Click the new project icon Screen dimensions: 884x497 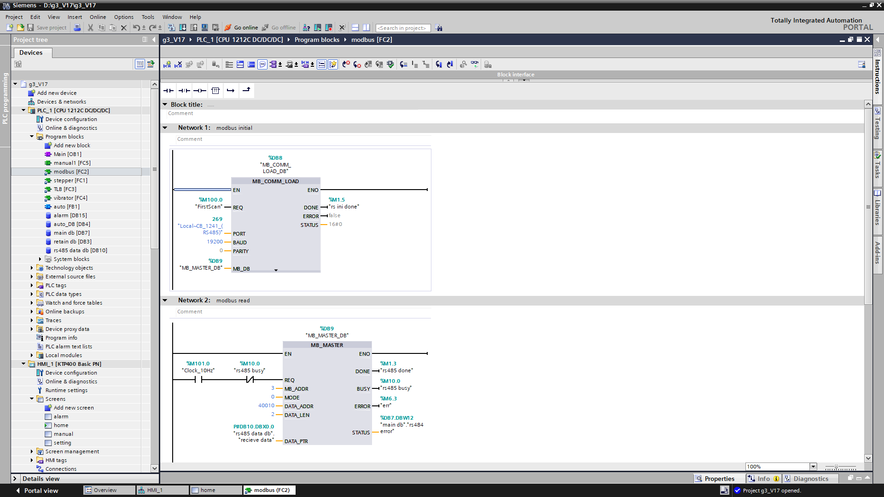pyautogui.click(x=10, y=28)
